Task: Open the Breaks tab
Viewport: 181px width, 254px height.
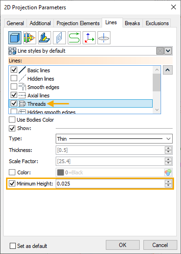Action: point(132,23)
